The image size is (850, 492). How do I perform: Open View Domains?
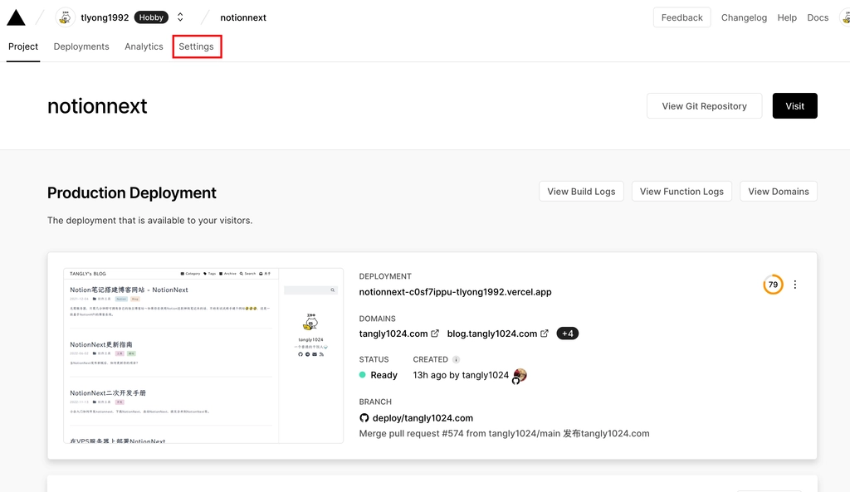pyautogui.click(x=779, y=192)
